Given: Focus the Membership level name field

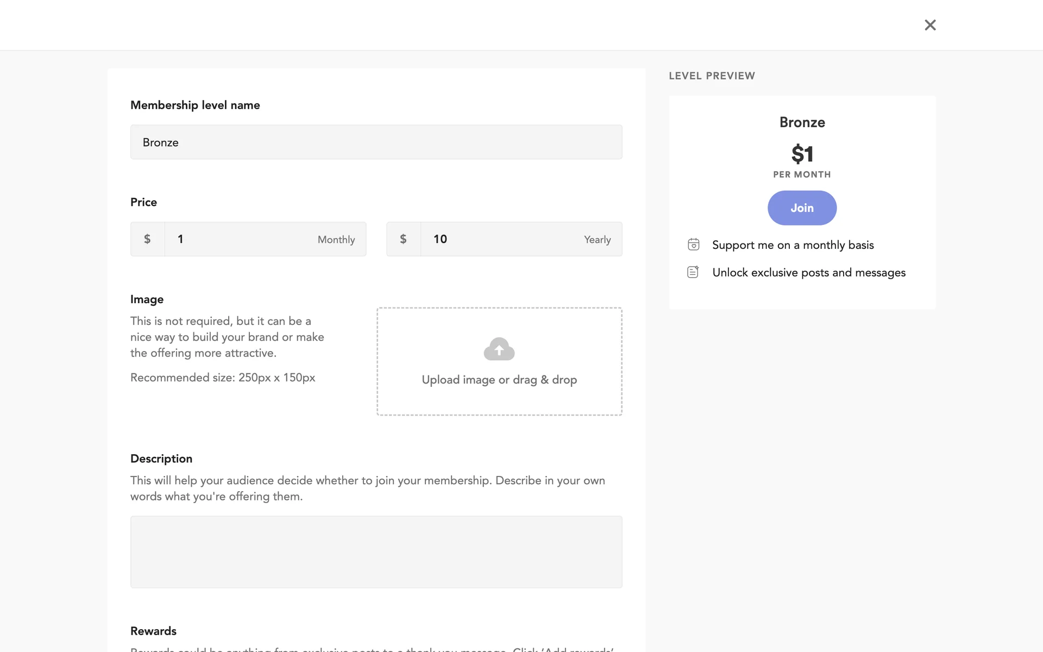Looking at the screenshot, I should pos(376,142).
